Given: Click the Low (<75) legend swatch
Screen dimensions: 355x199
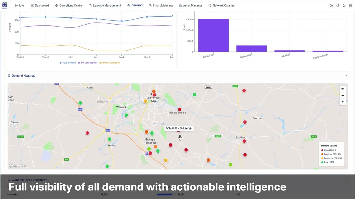Looking at the screenshot, I should click(x=322, y=162).
